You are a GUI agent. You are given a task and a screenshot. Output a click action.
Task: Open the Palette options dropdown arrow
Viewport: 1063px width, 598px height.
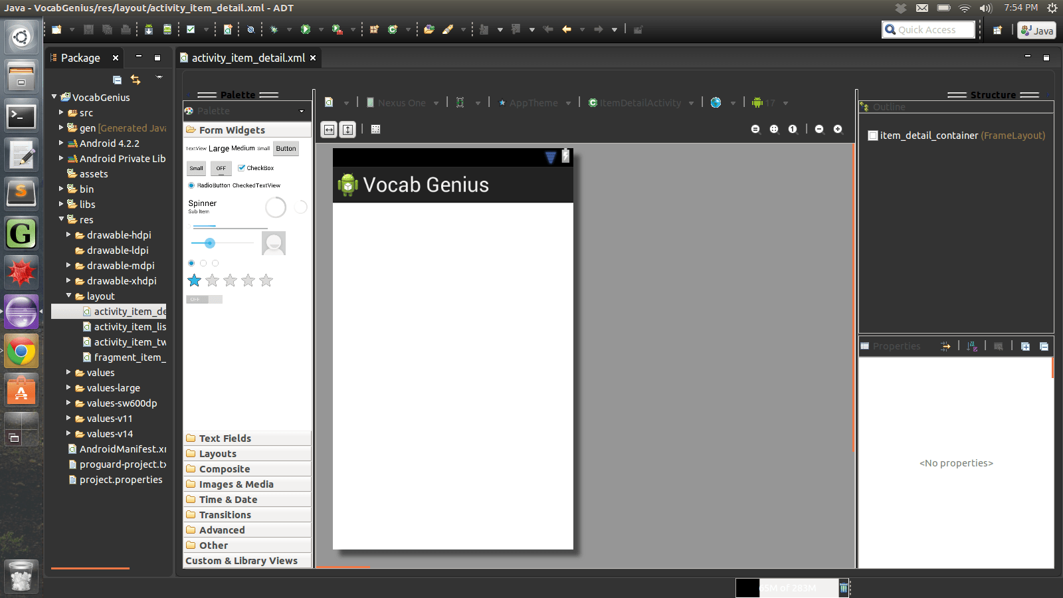[x=302, y=111]
